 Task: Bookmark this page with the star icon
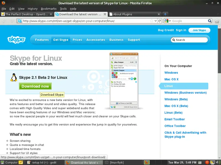pyautogui.click(x=152, y=21)
